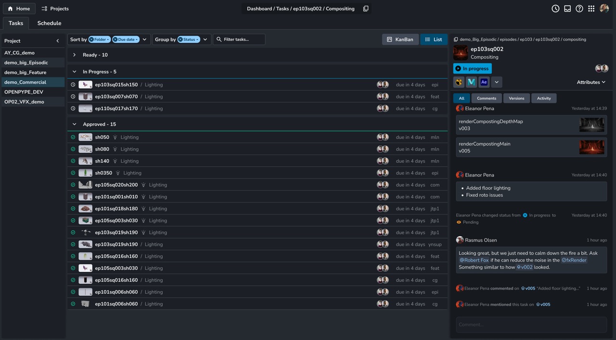Viewport: 616px width, 340px height.
Task: Collapse the Approved - 15 group
Action: (x=74, y=124)
